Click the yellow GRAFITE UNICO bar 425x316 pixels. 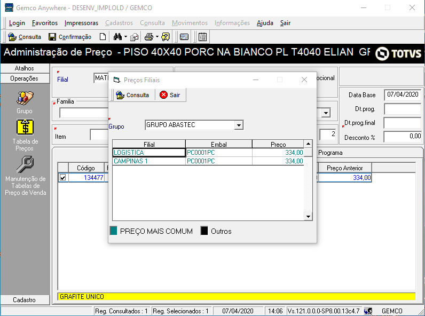[x=237, y=296]
